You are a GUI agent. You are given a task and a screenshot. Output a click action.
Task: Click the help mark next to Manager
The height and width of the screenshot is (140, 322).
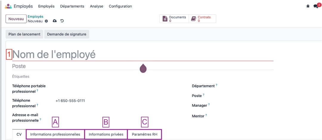tap(209, 104)
